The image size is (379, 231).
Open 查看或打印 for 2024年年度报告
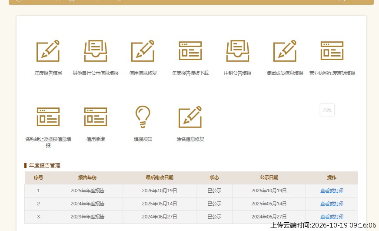[332, 204]
